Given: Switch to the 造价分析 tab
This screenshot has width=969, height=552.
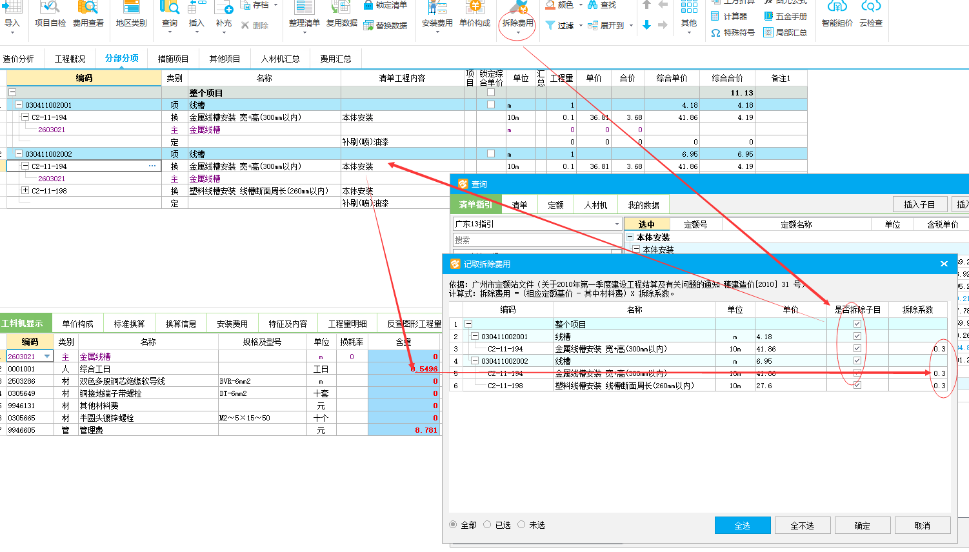Looking at the screenshot, I should (18, 59).
